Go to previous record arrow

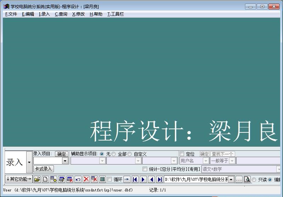tap(151, 179)
